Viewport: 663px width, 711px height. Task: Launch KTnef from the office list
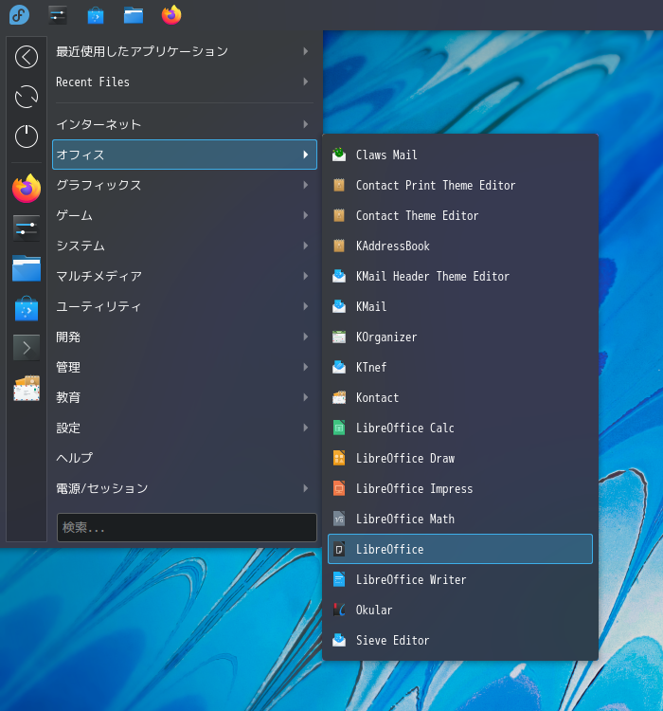[x=460, y=367]
